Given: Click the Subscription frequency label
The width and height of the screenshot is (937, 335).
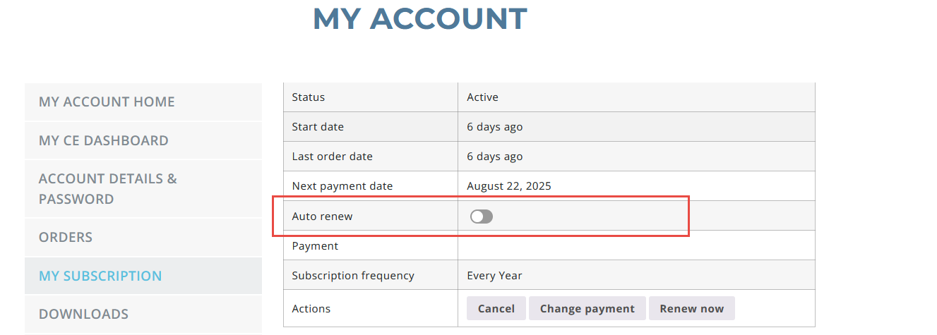Looking at the screenshot, I should 353,276.
